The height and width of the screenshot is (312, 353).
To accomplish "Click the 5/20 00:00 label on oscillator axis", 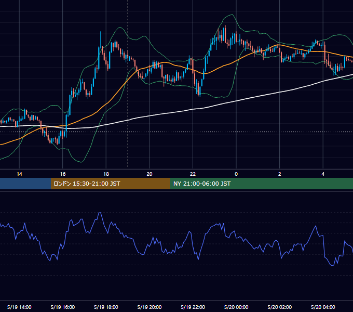I will 236,307.
